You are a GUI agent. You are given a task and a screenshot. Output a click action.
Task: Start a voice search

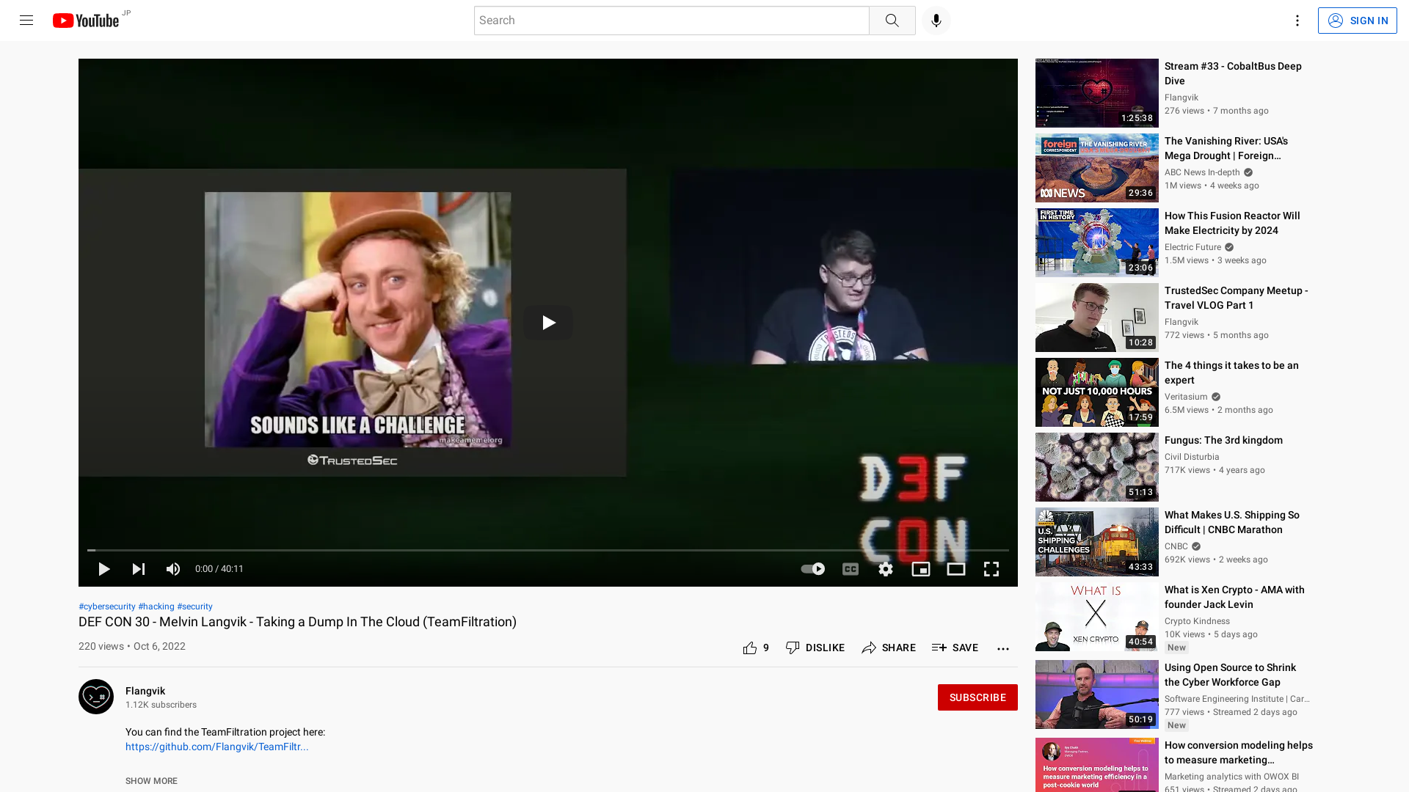[935, 20]
